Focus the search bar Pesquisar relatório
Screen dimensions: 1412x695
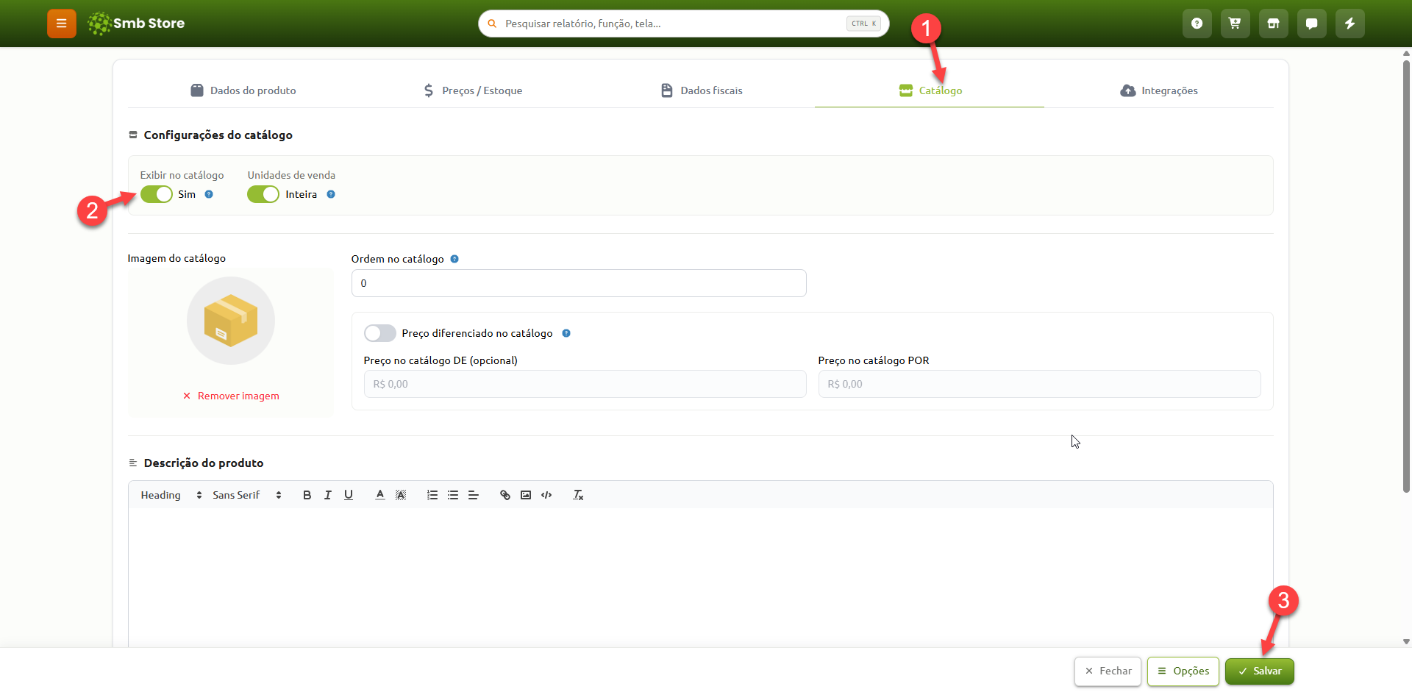[684, 24]
